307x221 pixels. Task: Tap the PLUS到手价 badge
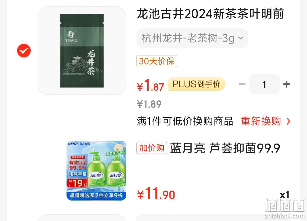coord(196,84)
